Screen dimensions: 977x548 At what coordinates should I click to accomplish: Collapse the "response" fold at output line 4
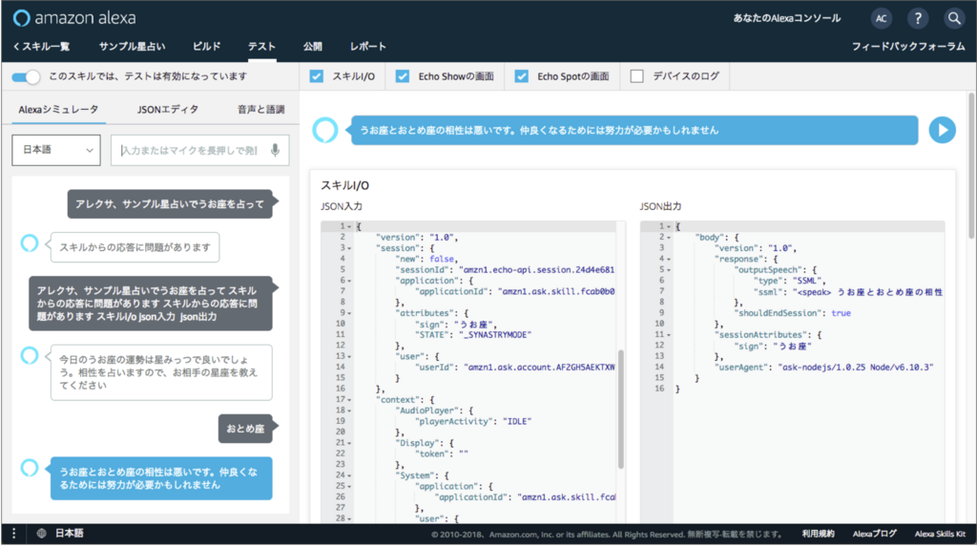tap(669, 260)
